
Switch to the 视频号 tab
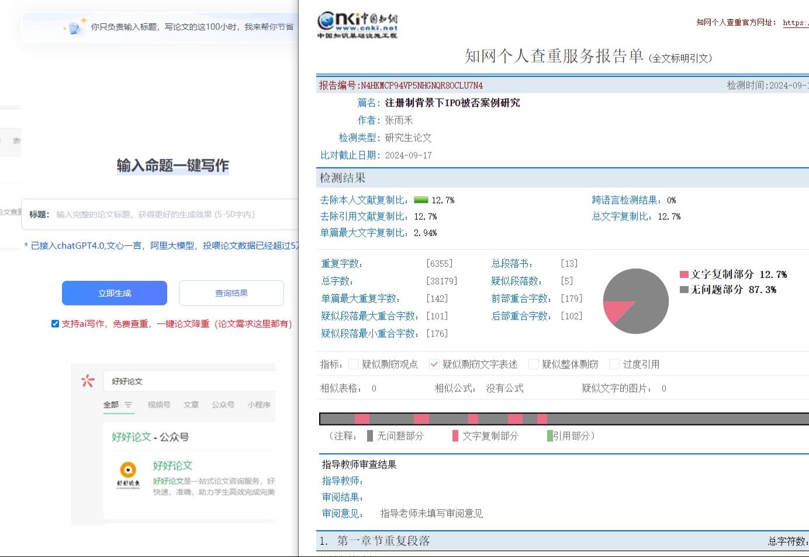159,405
